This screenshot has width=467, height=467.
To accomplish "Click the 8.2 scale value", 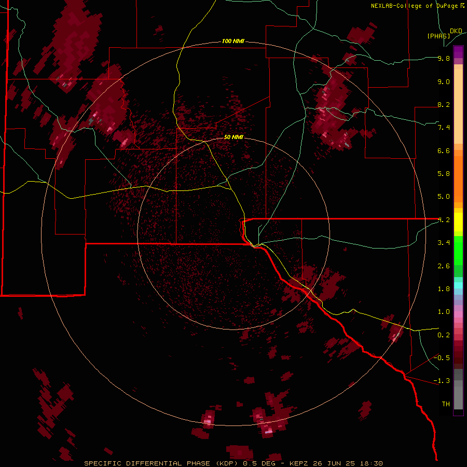I will pyautogui.click(x=444, y=105).
